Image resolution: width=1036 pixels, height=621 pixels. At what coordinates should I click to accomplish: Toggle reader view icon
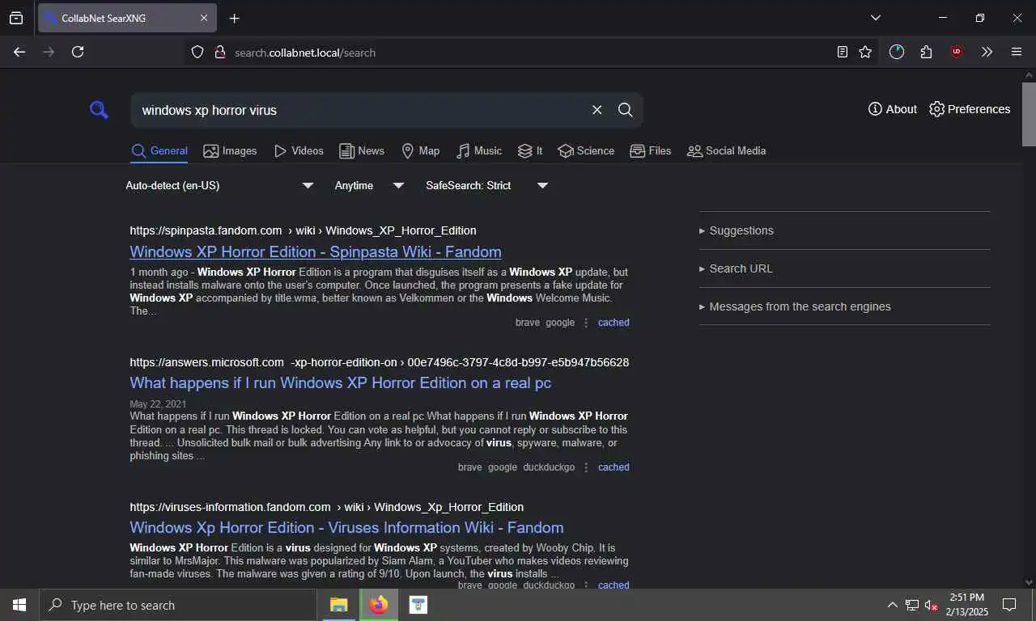click(x=843, y=52)
